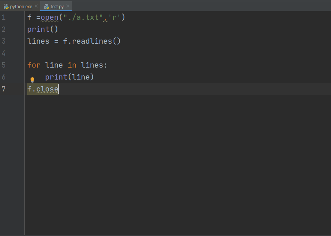
Task: Click line number 7 in gutter
Action: pyautogui.click(x=4, y=89)
